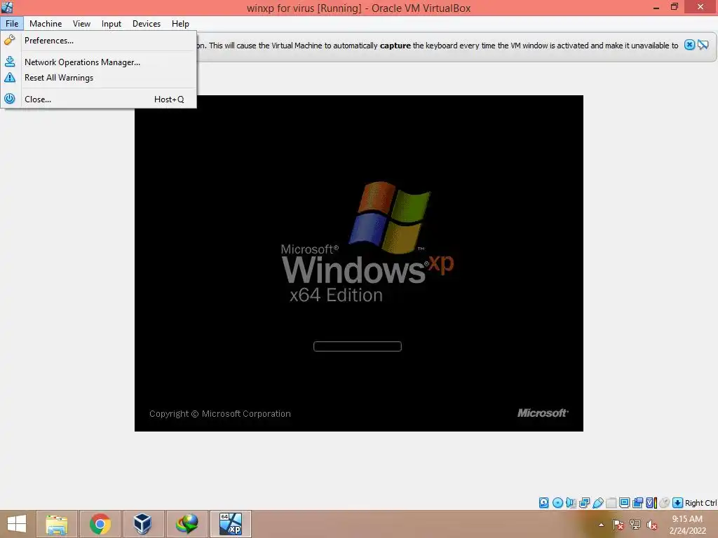Image resolution: width=718 pixels, height=538 pixels.
Task: Dismiss the keyboard capture notification
Action: click(689, 44)
